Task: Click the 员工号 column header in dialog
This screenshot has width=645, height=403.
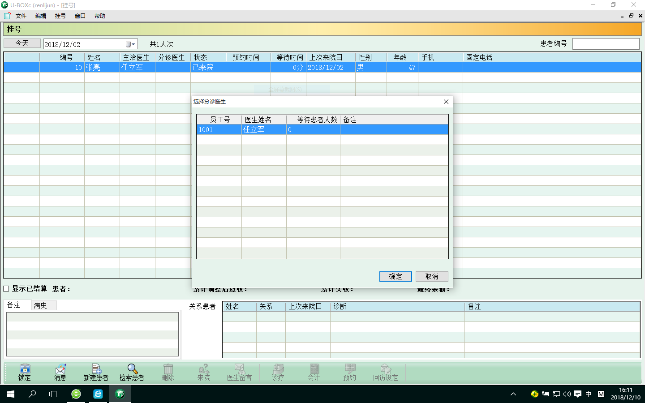Action: click(219, 120)
